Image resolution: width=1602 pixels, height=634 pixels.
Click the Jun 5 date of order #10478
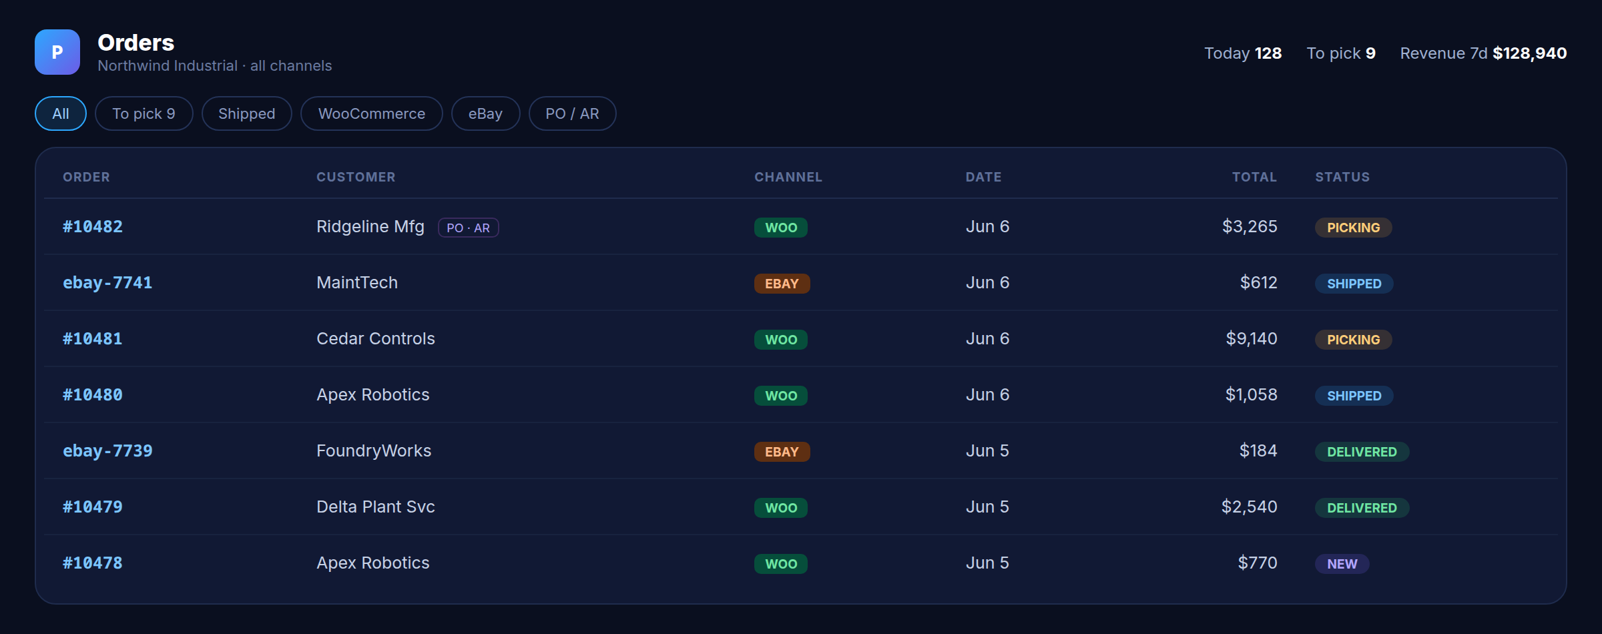(x=987, y=563)
